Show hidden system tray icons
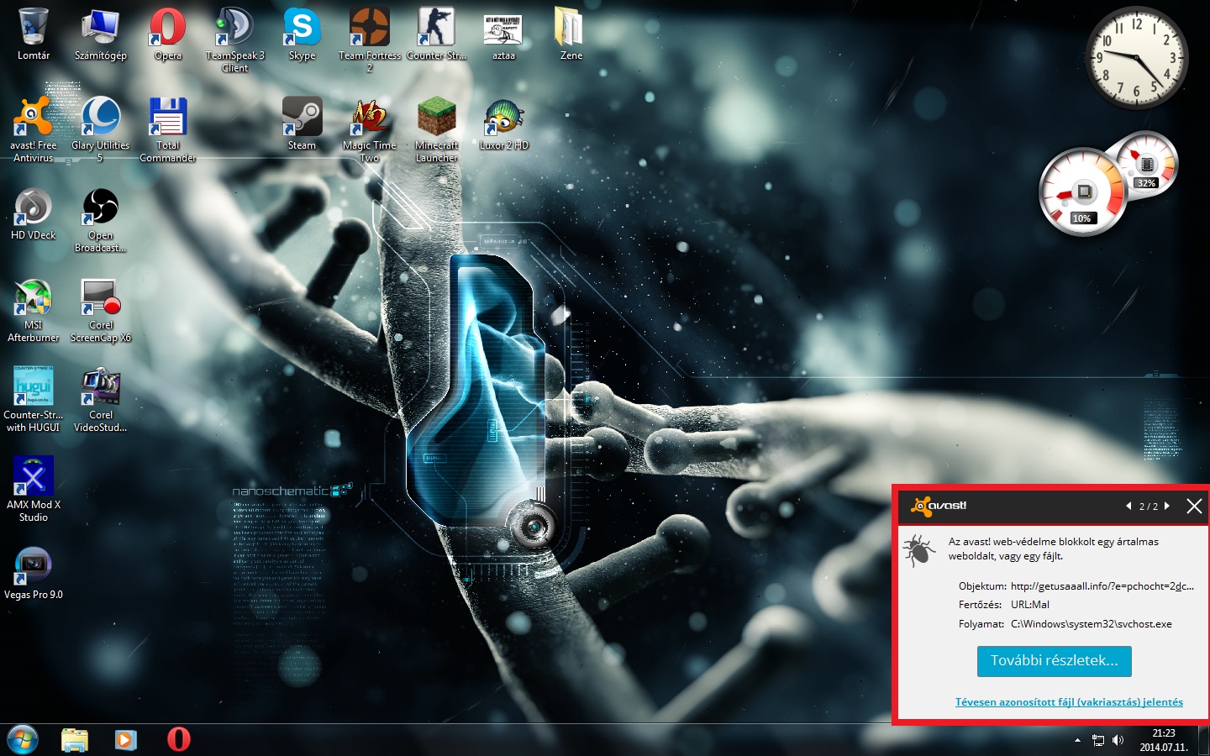This screenshot has width=1210, height=756. tap(1077, 740)
